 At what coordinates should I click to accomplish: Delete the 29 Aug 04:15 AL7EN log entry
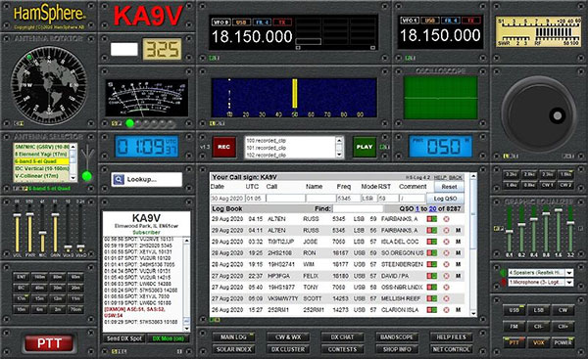446,219
